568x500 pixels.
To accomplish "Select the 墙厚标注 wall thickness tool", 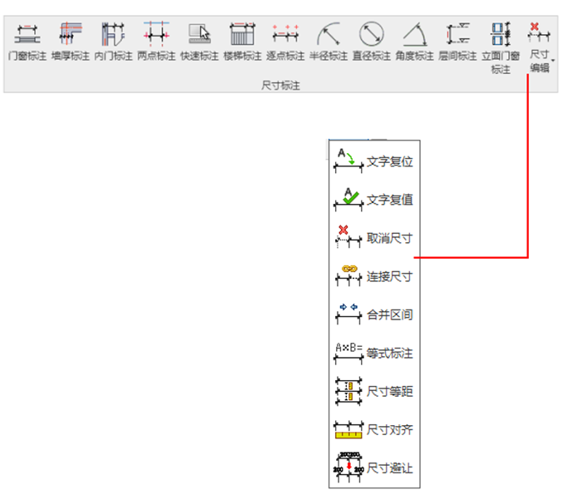I will pos(71,41).
